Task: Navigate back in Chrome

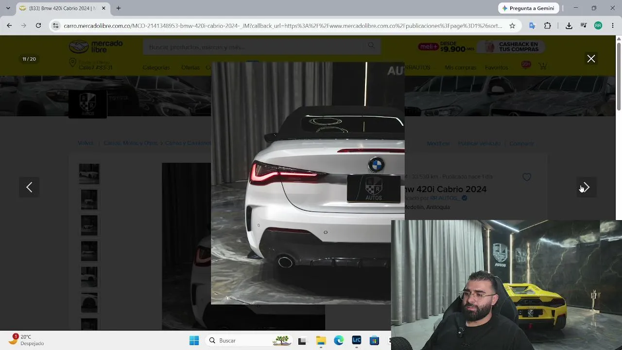Action: pos(9,26)
